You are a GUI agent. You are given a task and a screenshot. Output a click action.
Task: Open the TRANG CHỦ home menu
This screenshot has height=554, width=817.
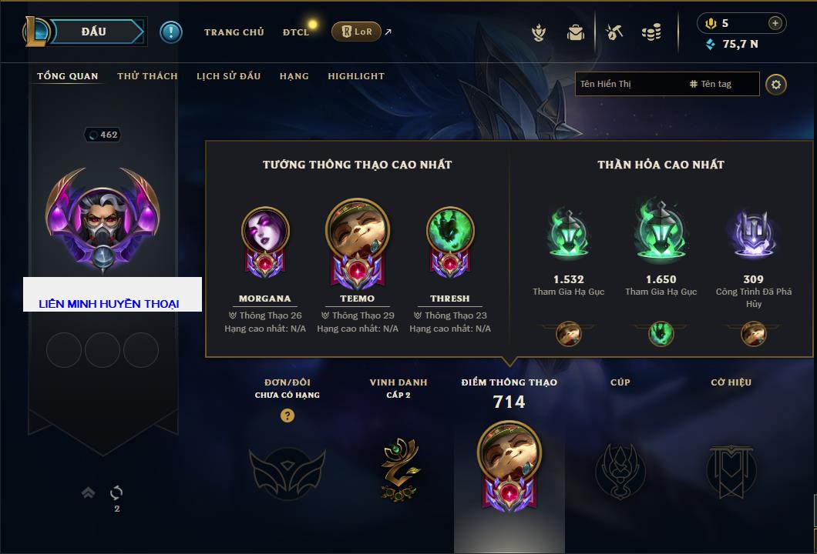tap(234, 32)
